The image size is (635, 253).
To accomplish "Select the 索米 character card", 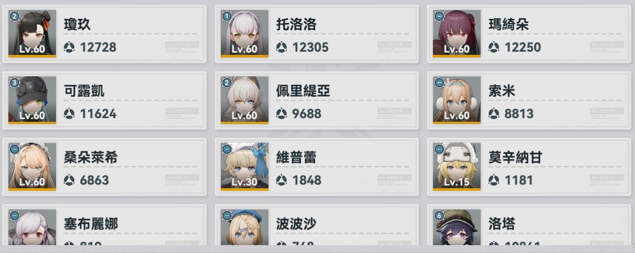I will [x=529, y=100].
